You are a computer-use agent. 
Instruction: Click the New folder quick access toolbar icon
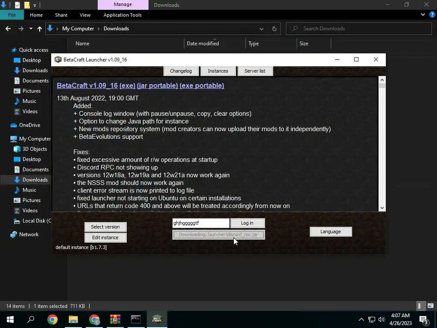point(27,5)
